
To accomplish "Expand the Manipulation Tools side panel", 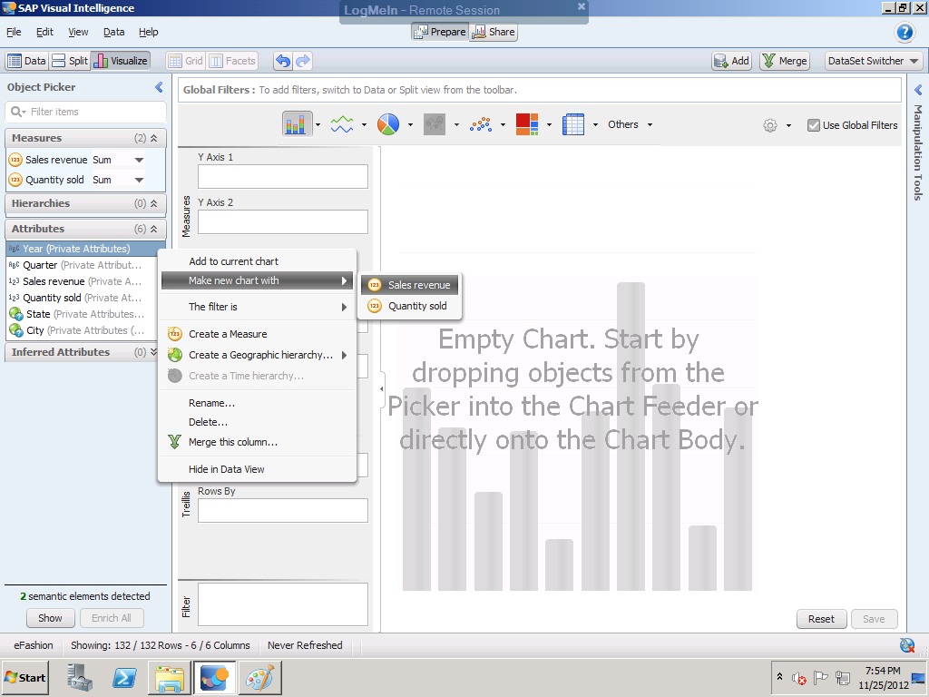I will pos(918,90).
